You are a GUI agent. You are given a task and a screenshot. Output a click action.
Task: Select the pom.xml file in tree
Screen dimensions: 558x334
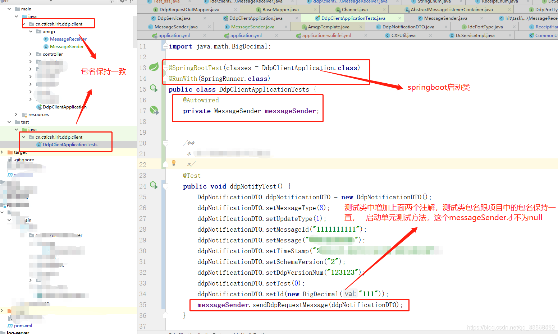pyautogui.click(x=23, y=326)
